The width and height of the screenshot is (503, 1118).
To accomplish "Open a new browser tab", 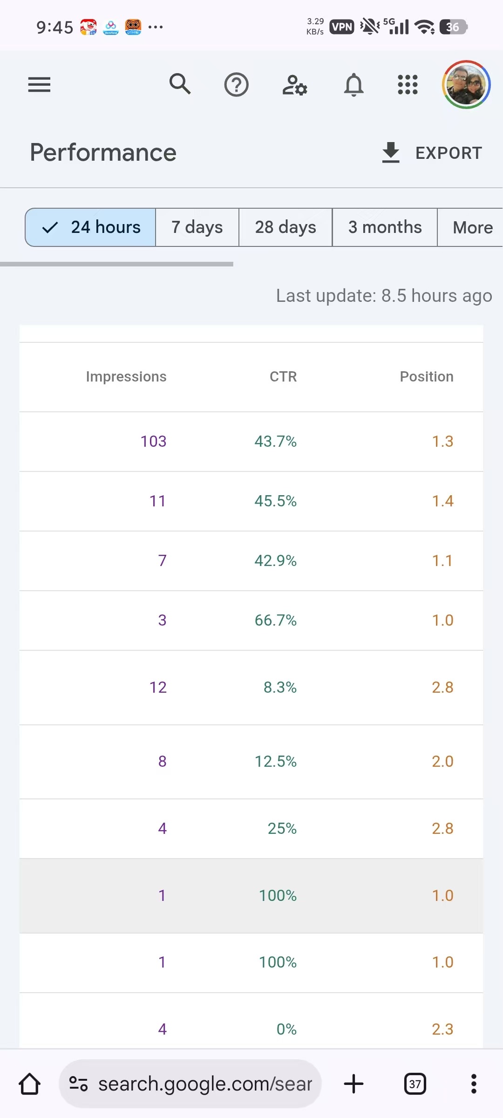I will pyautogui.click(x=353, y=1084).
